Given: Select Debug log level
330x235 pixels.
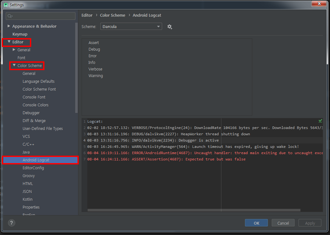Looking at the screenshot, I should coord(94,49).
